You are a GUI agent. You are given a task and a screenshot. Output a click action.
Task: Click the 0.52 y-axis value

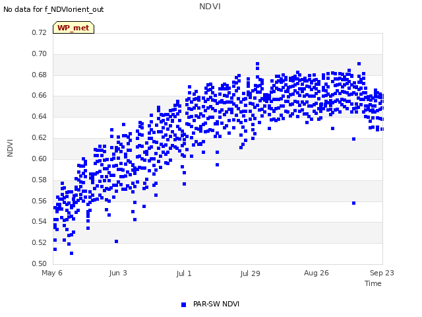(x=40, y=242)
